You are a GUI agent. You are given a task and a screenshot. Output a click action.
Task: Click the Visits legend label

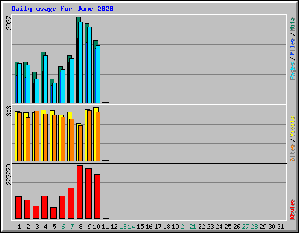[292, 126]
